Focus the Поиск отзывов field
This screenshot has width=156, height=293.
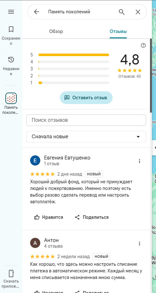pyautogui.click(x=86, y=120)
